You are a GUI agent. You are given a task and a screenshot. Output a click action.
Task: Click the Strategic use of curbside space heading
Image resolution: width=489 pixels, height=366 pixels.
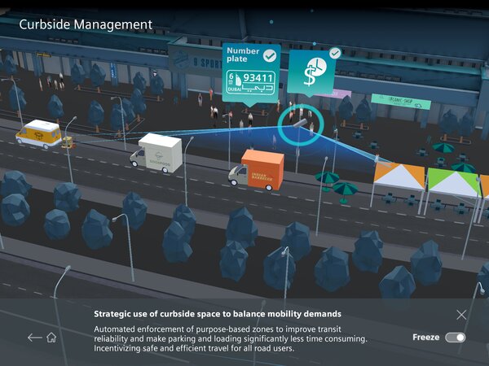point(218,313)
